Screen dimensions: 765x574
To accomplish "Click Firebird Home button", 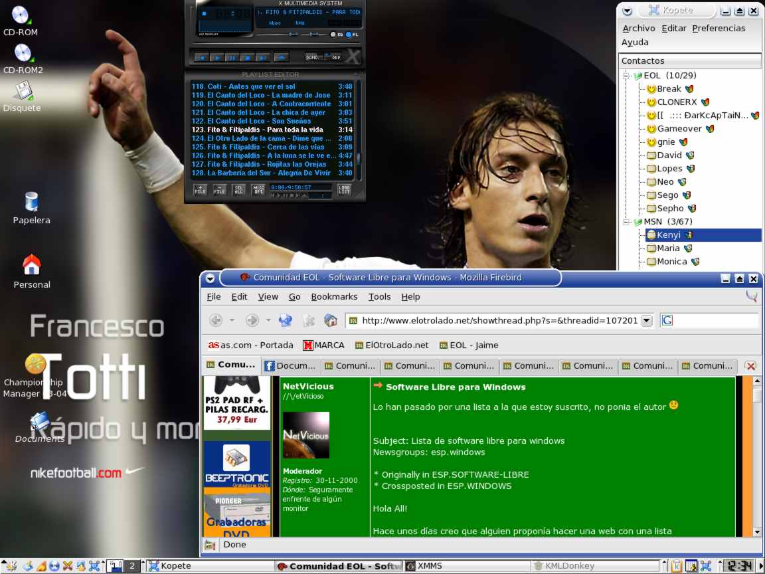I will [331, 320].
